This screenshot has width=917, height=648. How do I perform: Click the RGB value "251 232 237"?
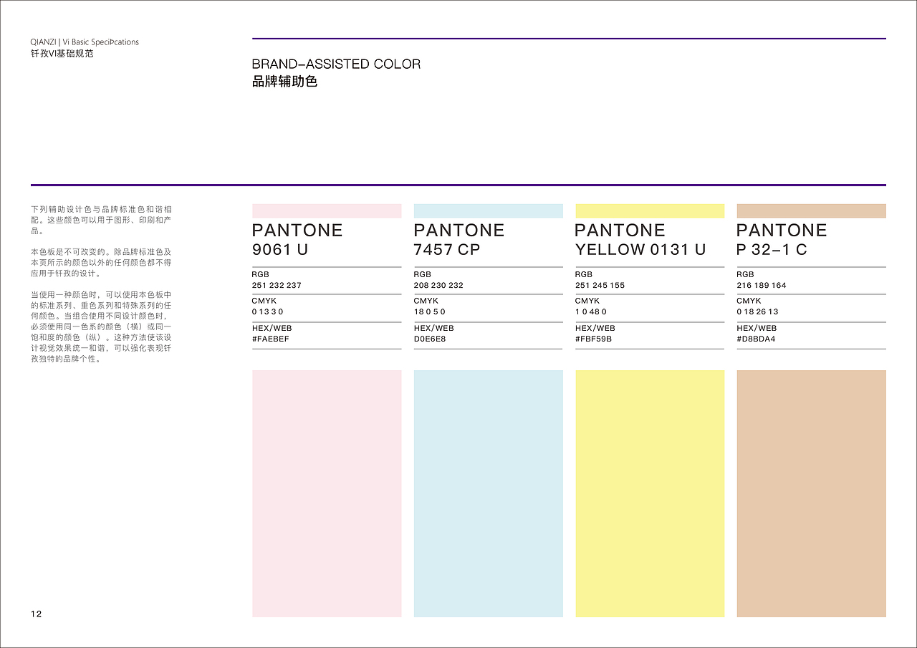tap(277, 285)
